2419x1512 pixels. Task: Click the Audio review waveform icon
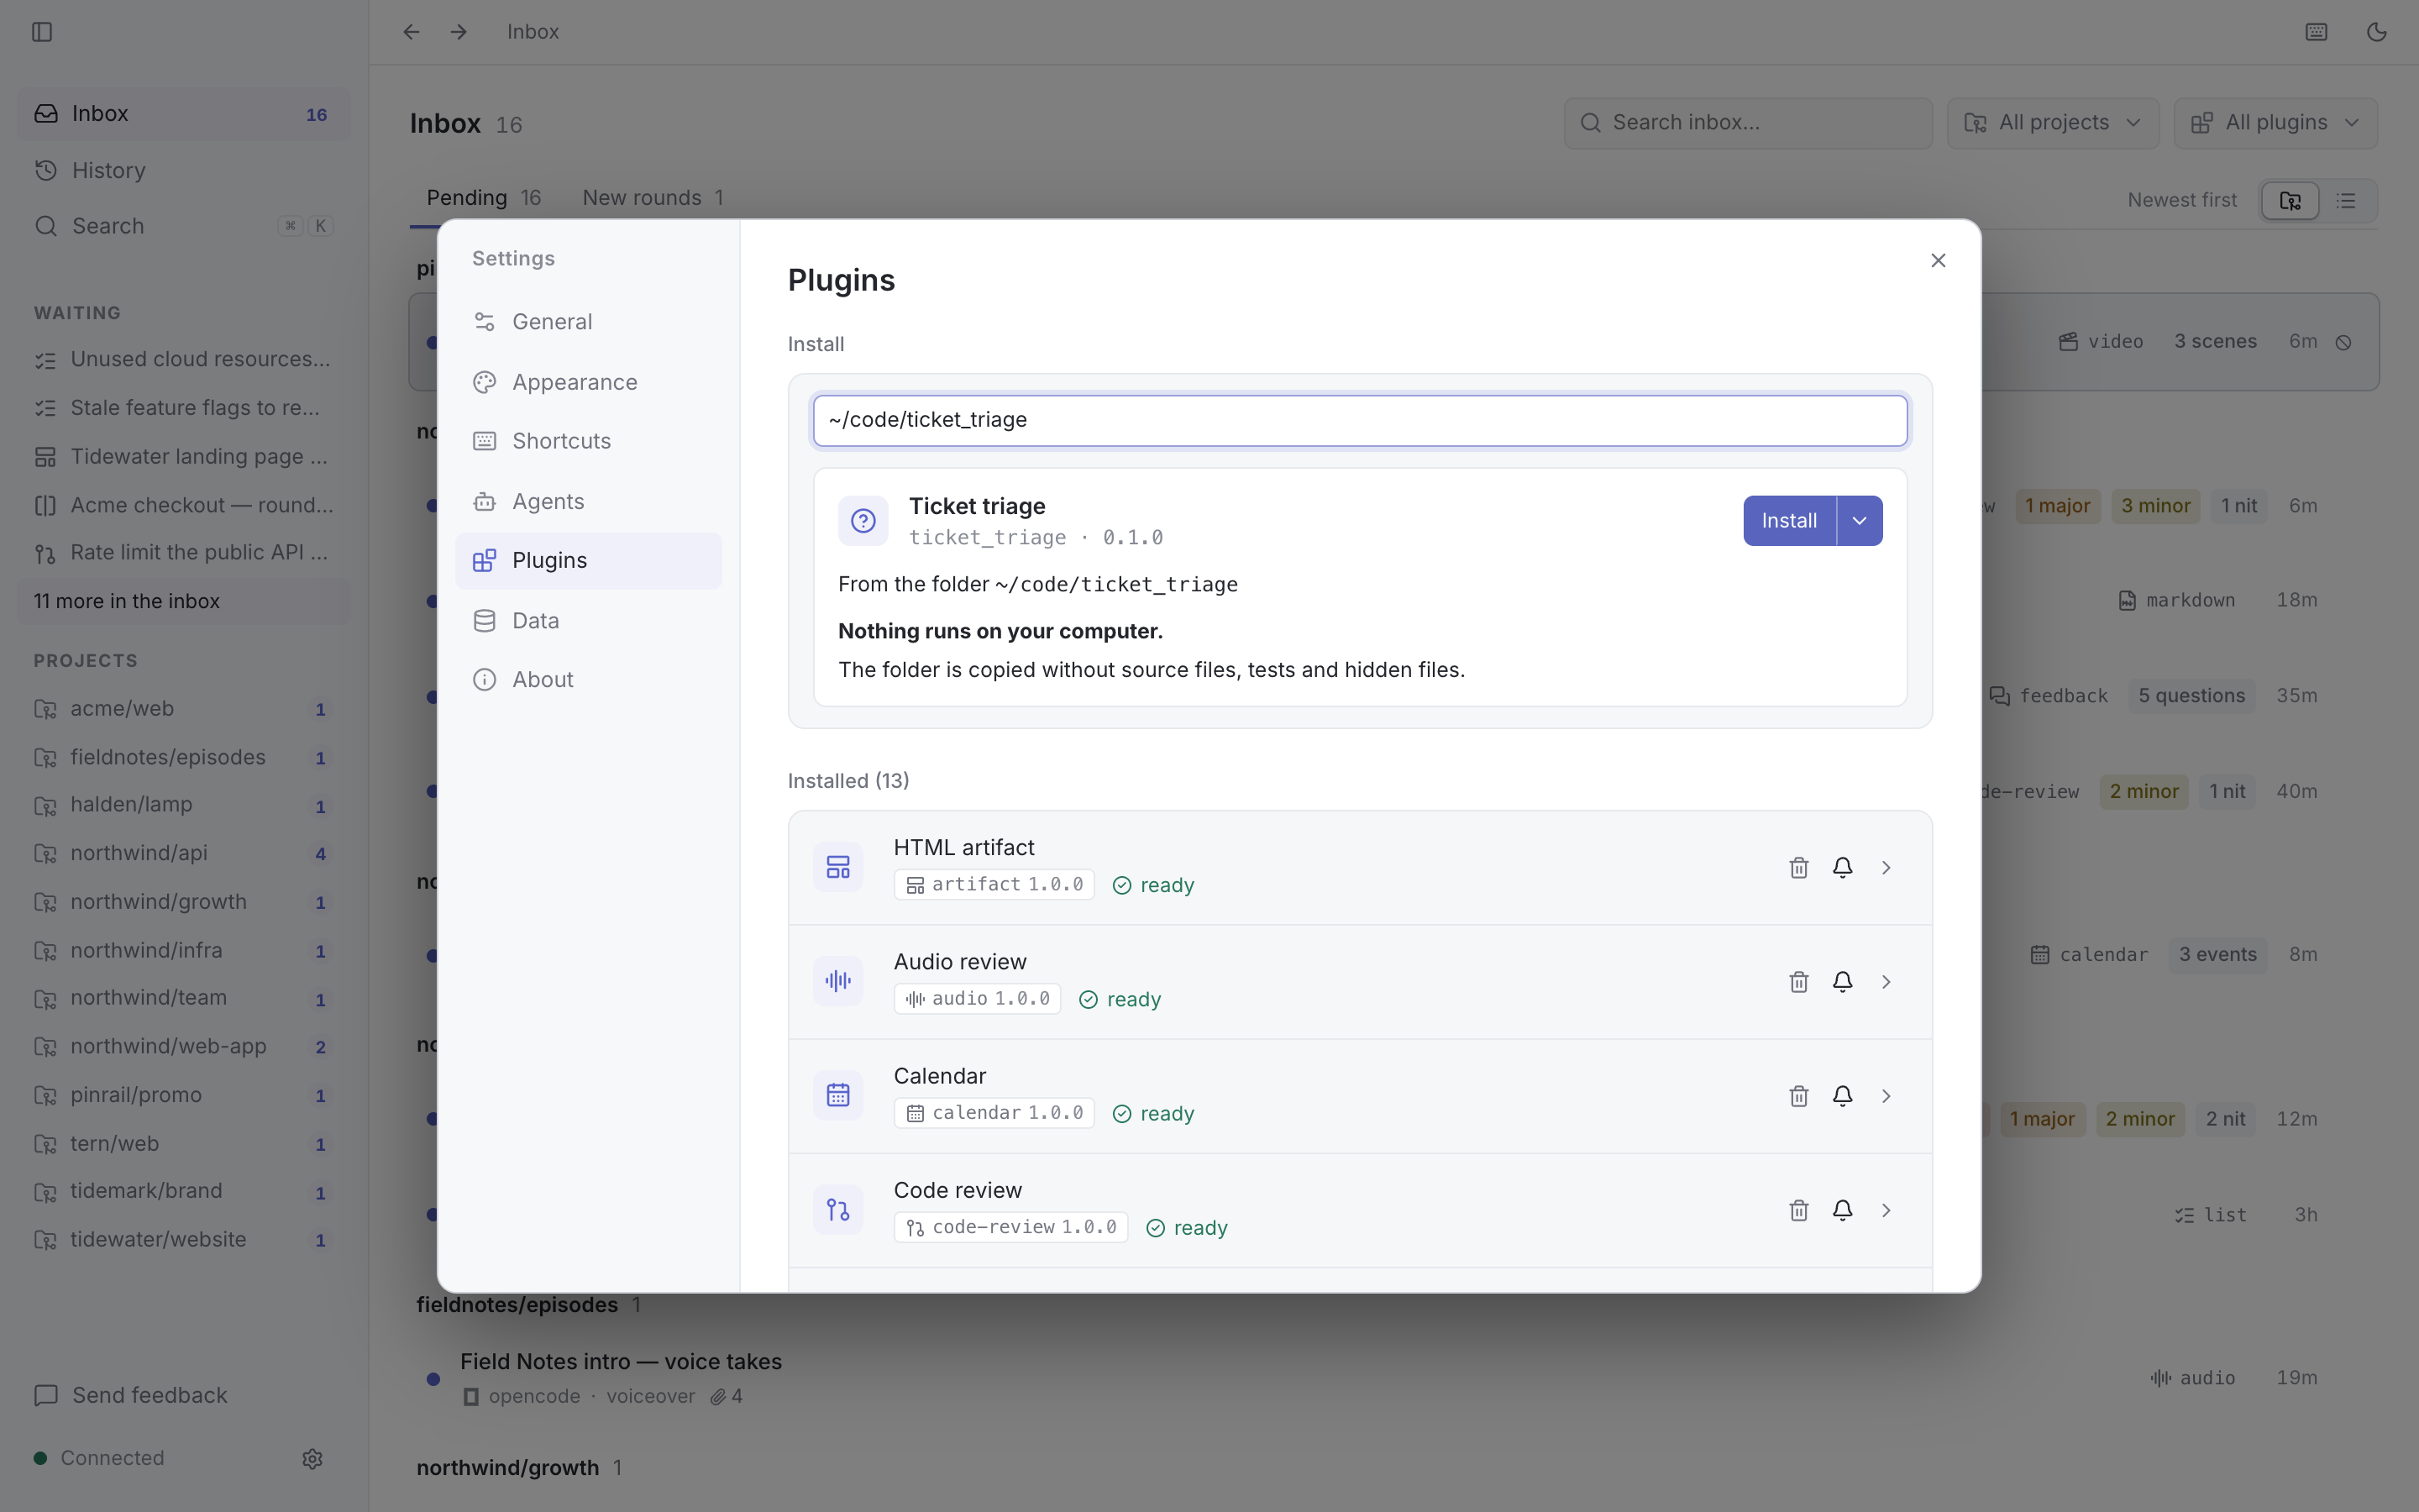(x=837, y=981)
